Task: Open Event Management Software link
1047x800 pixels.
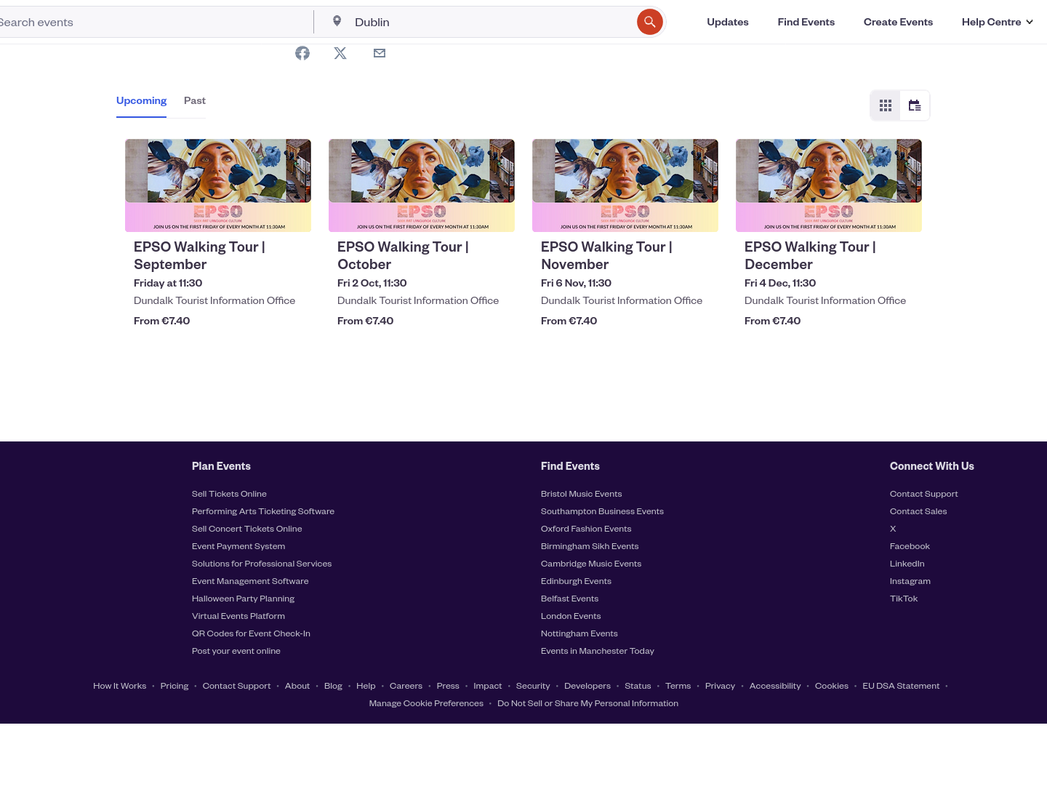Action: coord(250,581)
